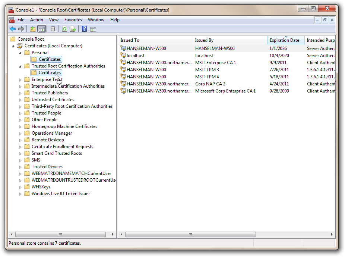Open the Favorites menu
This screenshot has height=257, width=345.
pyautogui.click(x=73, y=20)
